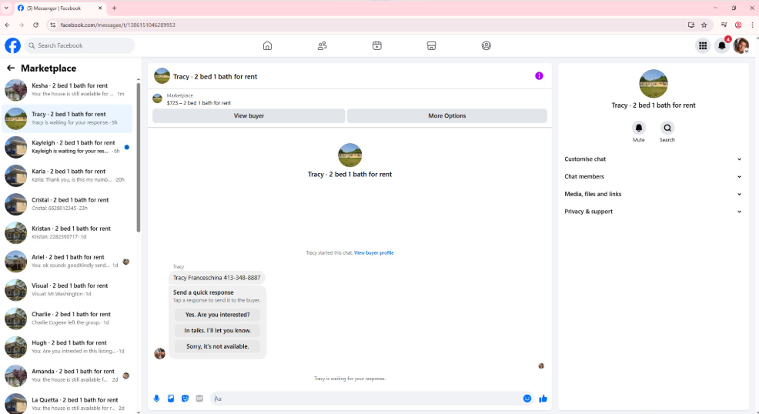Click Kayleigh's blue unread indicator dot
The width and height of the screenshot is (759, 414).
[x=127, y=147]
